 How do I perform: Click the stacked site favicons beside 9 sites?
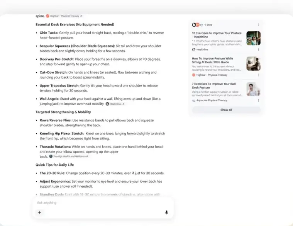coord(197,25)
